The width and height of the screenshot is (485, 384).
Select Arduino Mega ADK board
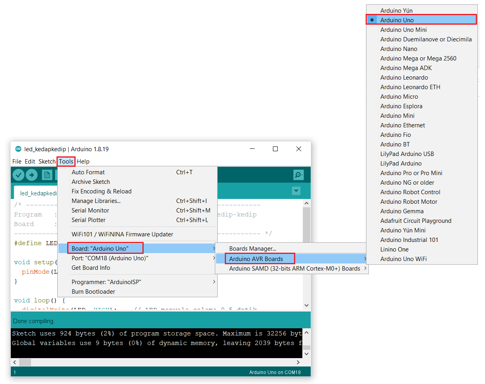point(422,68)
